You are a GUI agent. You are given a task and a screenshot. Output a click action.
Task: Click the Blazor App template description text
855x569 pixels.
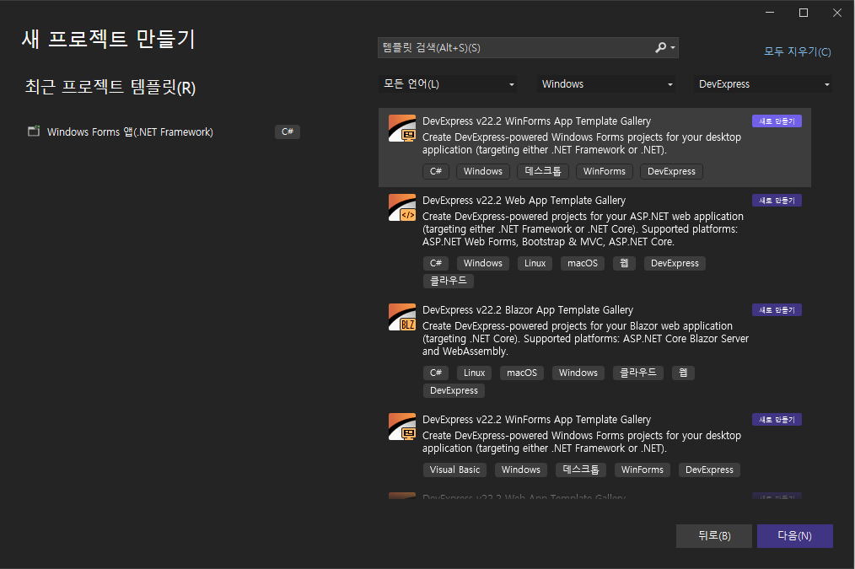pos(586,339)
